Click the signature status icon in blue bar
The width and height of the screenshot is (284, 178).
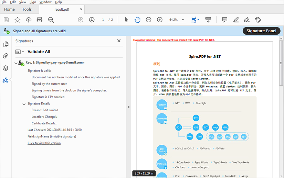click(7, 31)
